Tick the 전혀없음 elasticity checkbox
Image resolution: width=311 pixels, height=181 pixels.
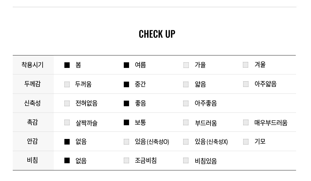tap(67, 103)
